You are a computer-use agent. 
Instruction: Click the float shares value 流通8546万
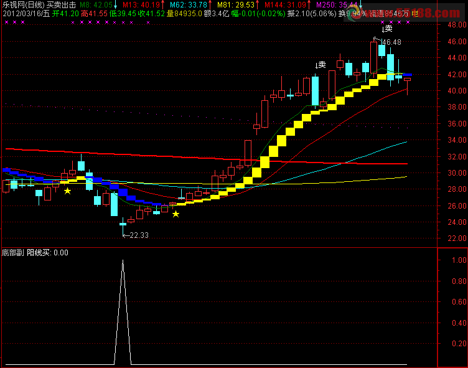point(389,14)
